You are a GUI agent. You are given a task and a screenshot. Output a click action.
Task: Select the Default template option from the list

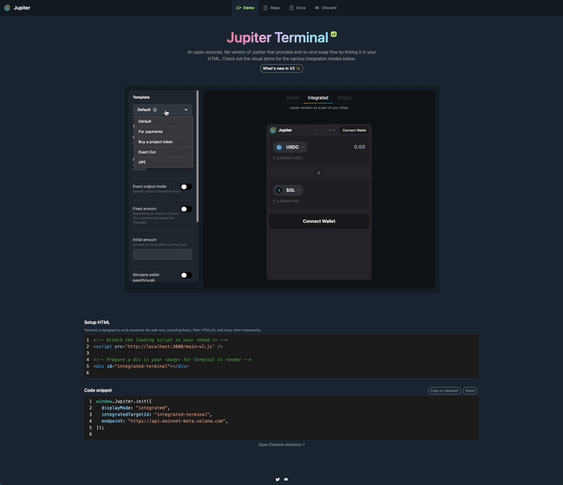pyautogui.click(x=164, y=121)
